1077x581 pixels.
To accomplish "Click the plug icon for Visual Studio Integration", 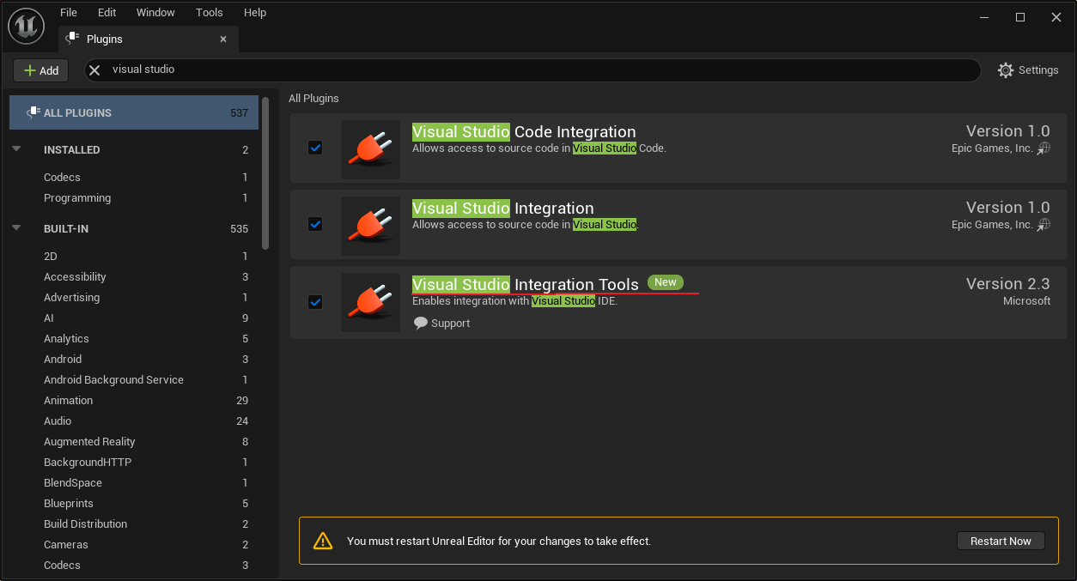I will point(370,226).
